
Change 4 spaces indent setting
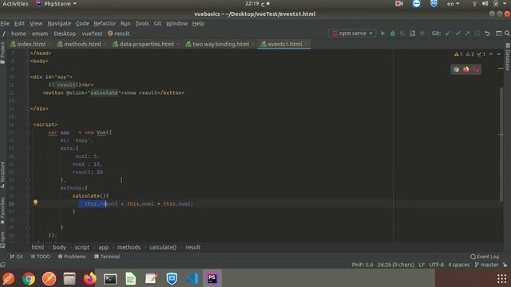pos(459,265)
